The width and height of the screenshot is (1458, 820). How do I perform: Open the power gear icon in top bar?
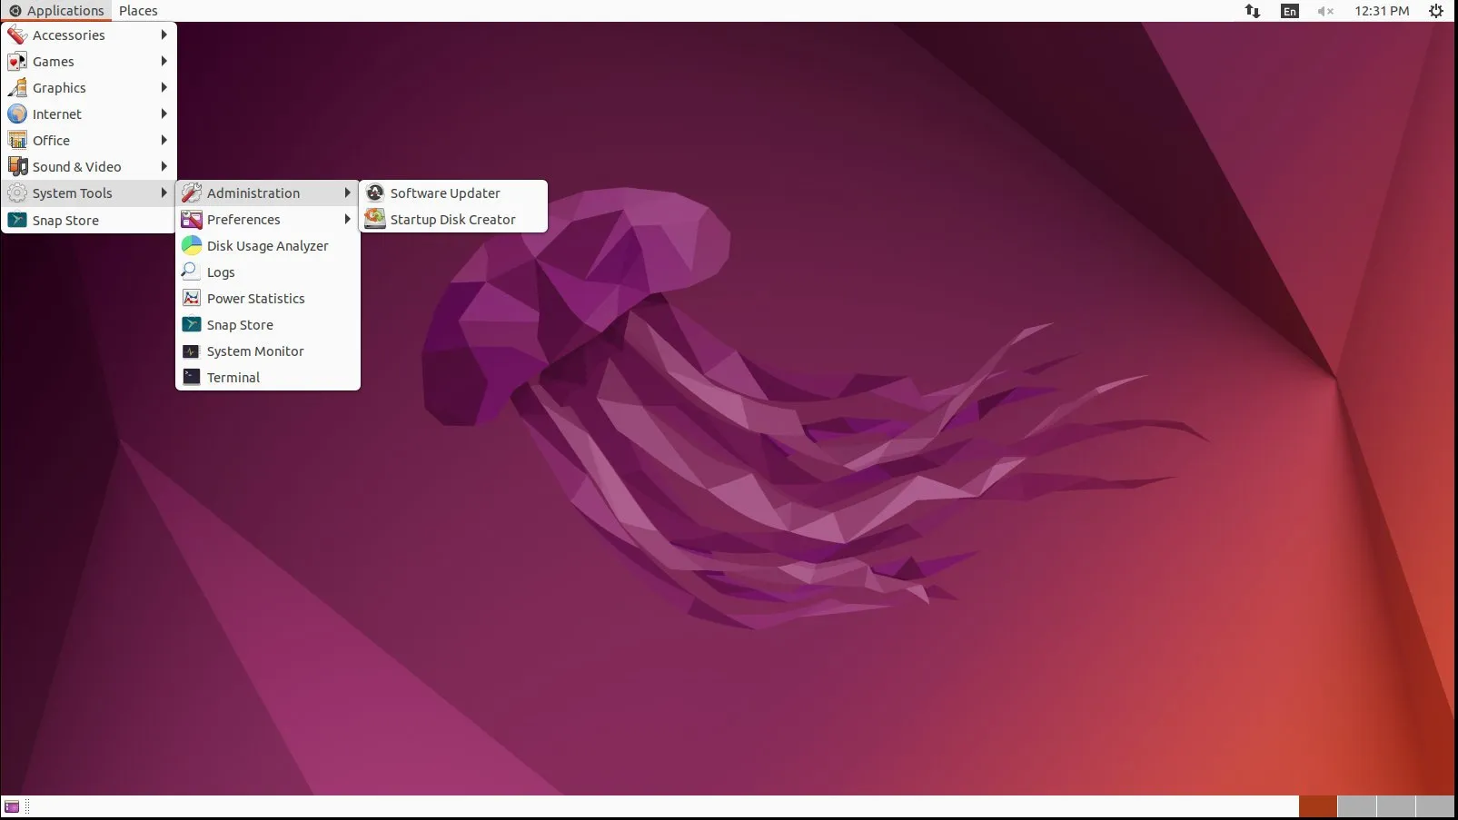click(1436, 11)
